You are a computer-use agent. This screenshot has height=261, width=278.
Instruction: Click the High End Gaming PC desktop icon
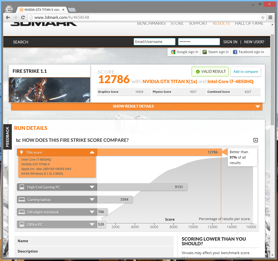pos(22,187)
